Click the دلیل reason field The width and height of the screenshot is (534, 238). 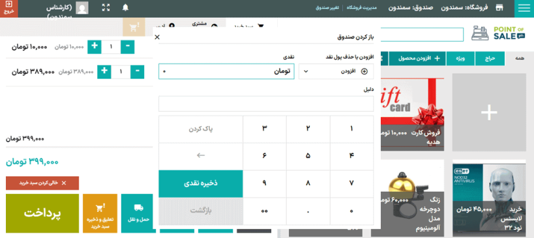266,103
